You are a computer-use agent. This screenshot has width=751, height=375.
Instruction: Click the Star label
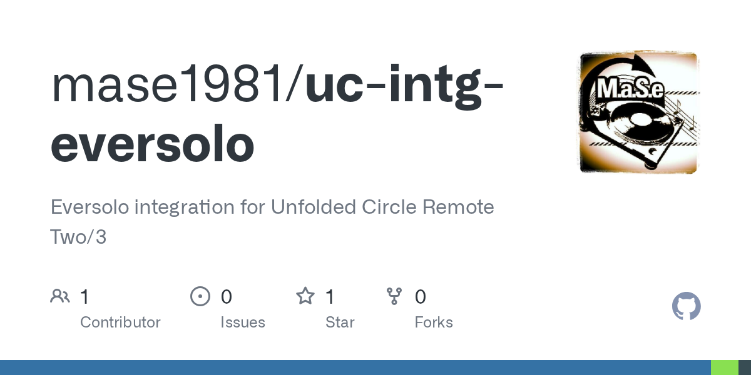tap(340, 322)
